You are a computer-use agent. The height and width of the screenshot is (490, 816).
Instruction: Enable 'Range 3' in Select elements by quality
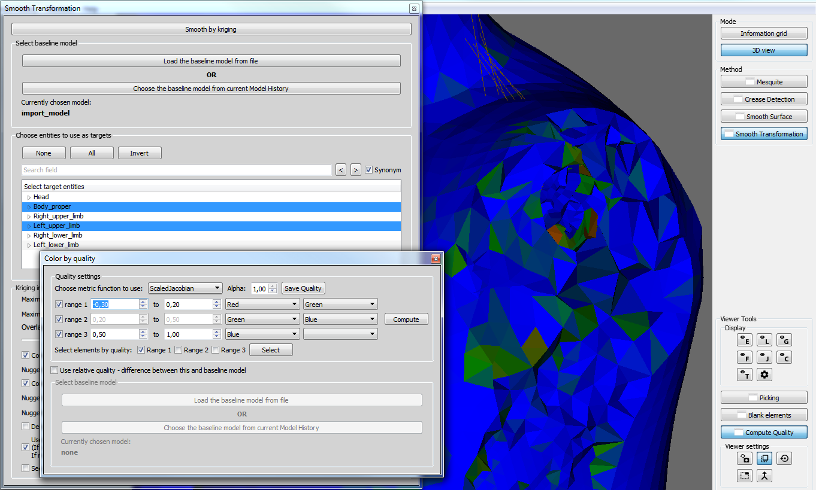point(215,350)
